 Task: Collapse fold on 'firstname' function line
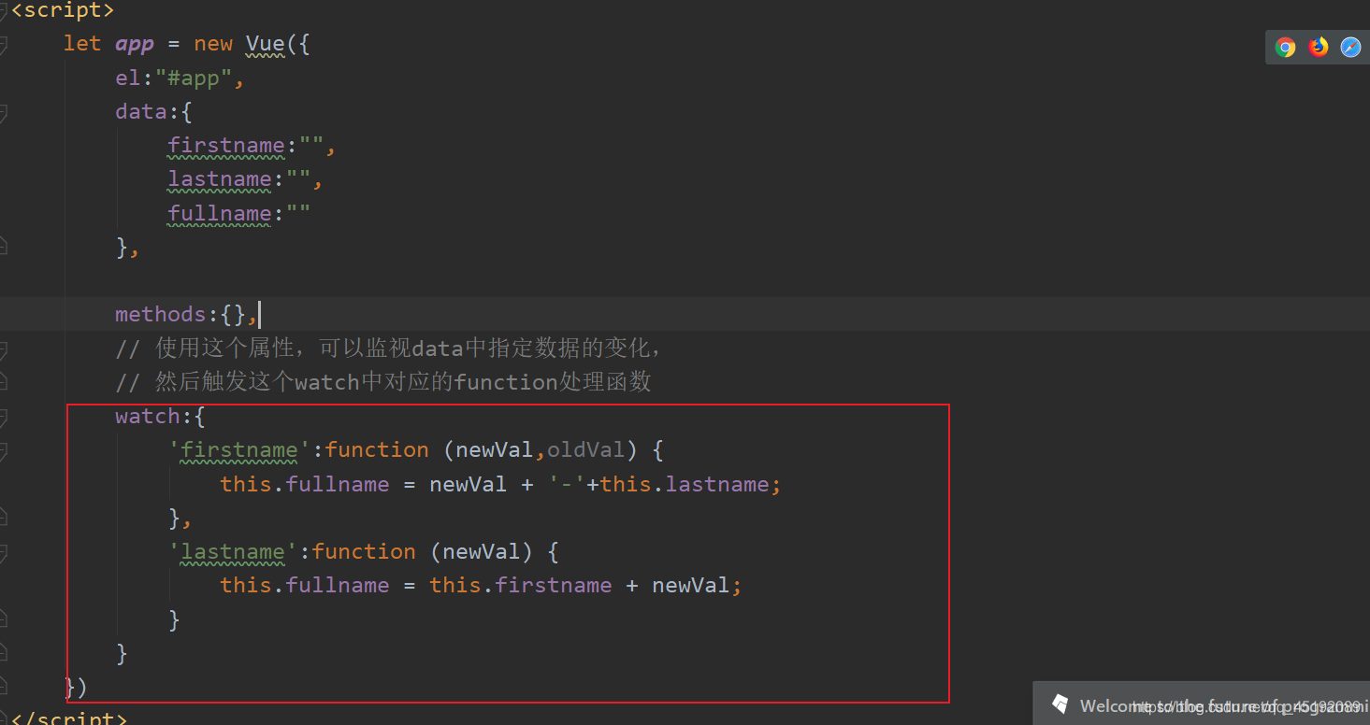point(3,450)
